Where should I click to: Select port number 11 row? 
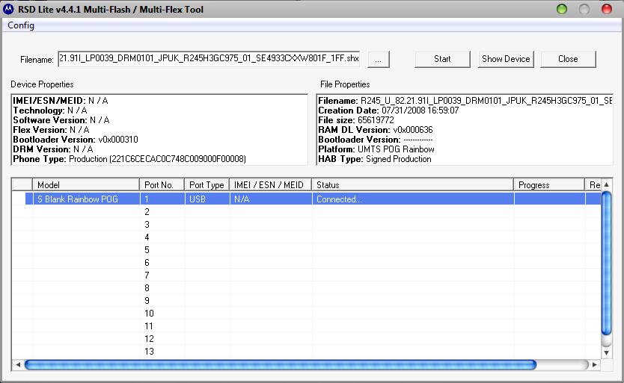point(307,326)
